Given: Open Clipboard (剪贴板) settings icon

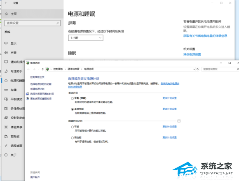Looking at the screenshot, I should tap(6, 137).
